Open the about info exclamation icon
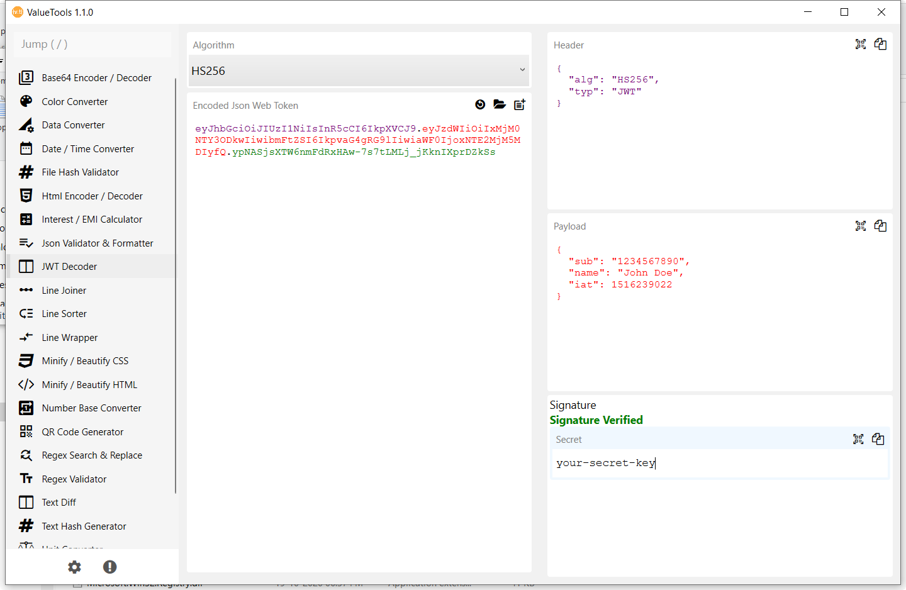906x590 pixels. pos(110,567)
